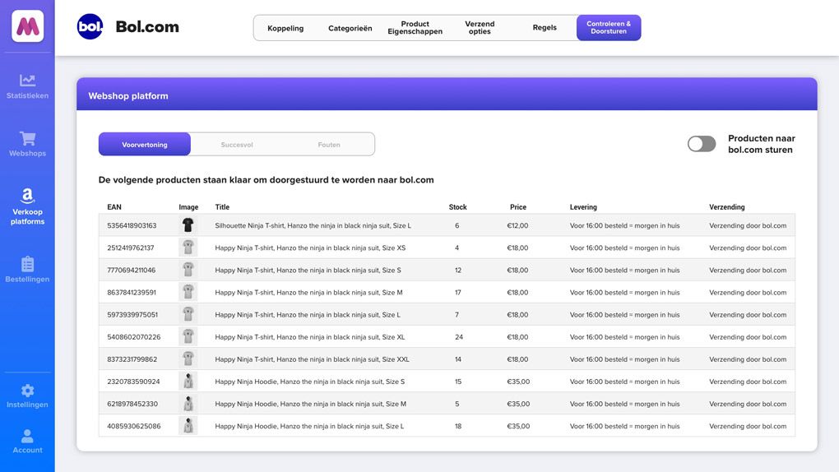
Task: Click EAN 8373231799862
Action: click(132, 359)
